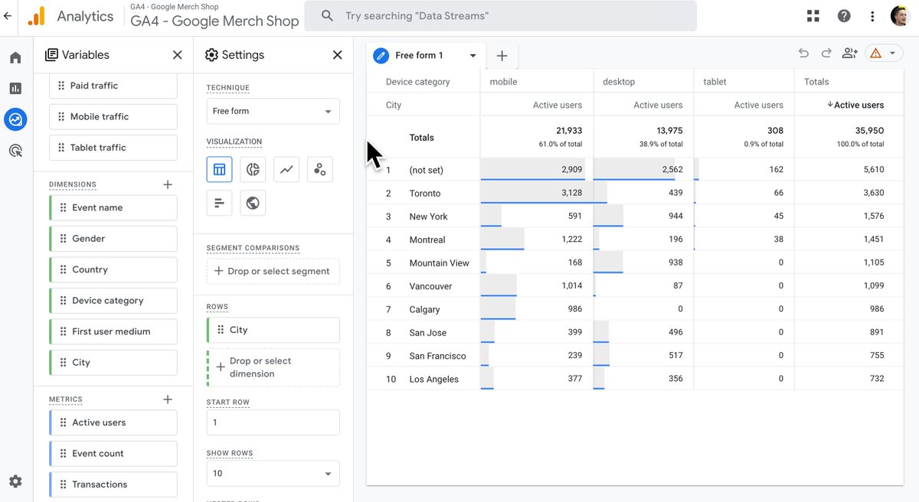Click Drop or select segment box
Screen dimensions: 919x502
[x=273, y=271]
